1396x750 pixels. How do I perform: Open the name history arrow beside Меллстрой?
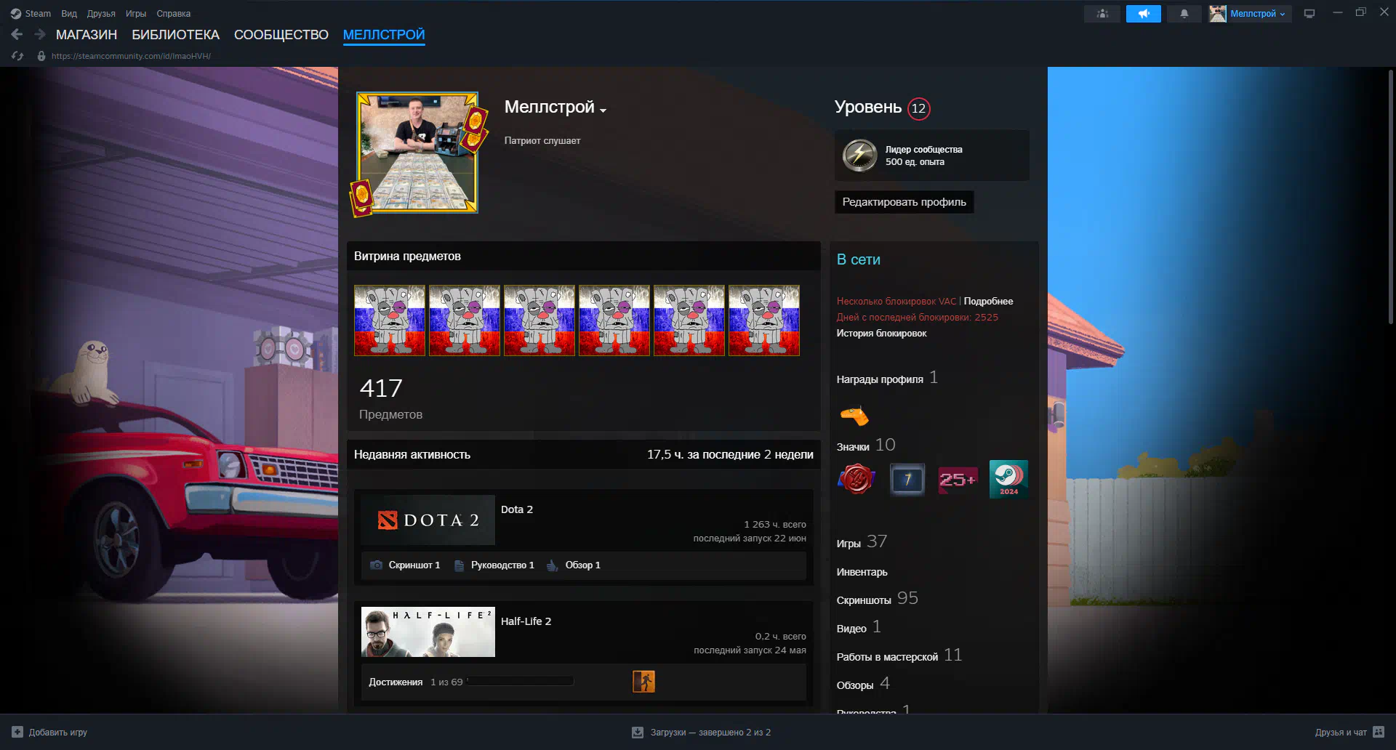point(603,110)
